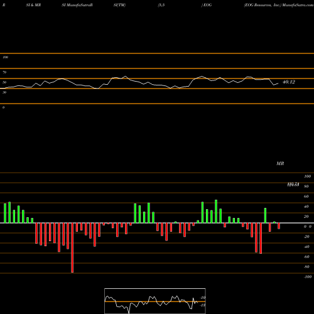Click the MR axis label -40

(306, 247)
